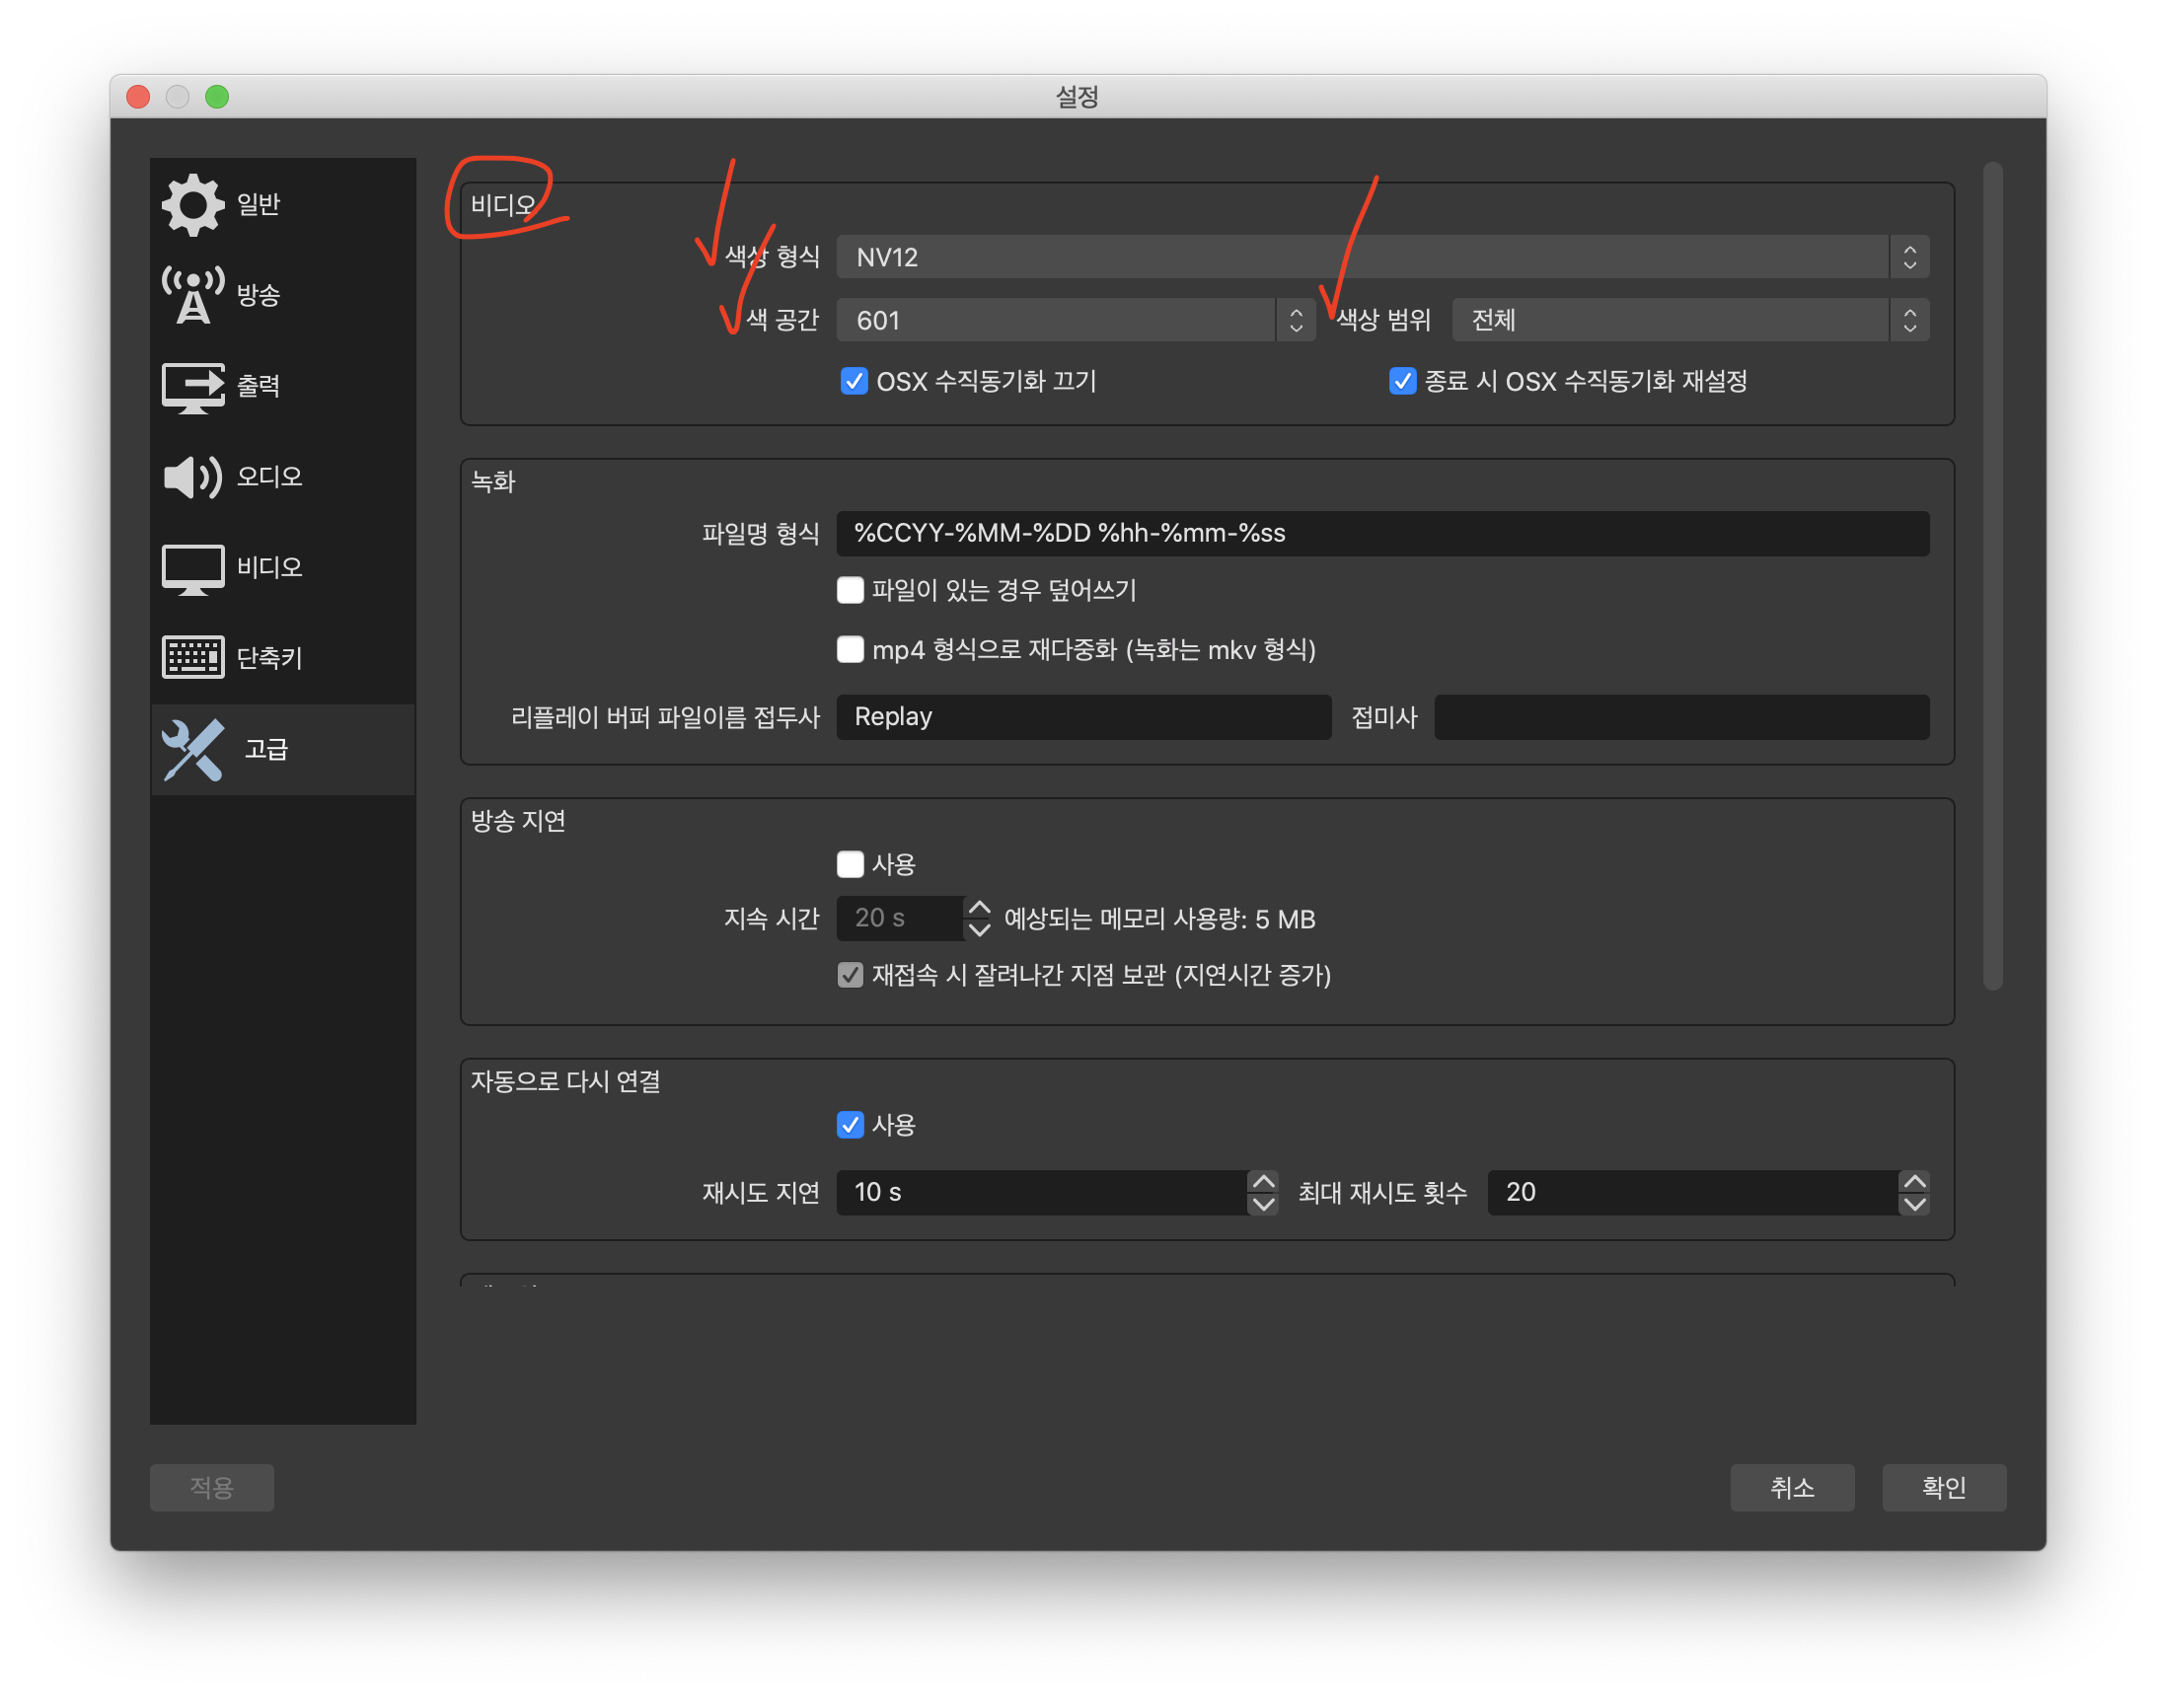Screen dimensions: 2157x1697
Task: Click the Advanced (고급) tools icon
Action: 192,749
